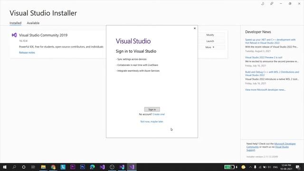Click View more Microsoft developer news

266,90
